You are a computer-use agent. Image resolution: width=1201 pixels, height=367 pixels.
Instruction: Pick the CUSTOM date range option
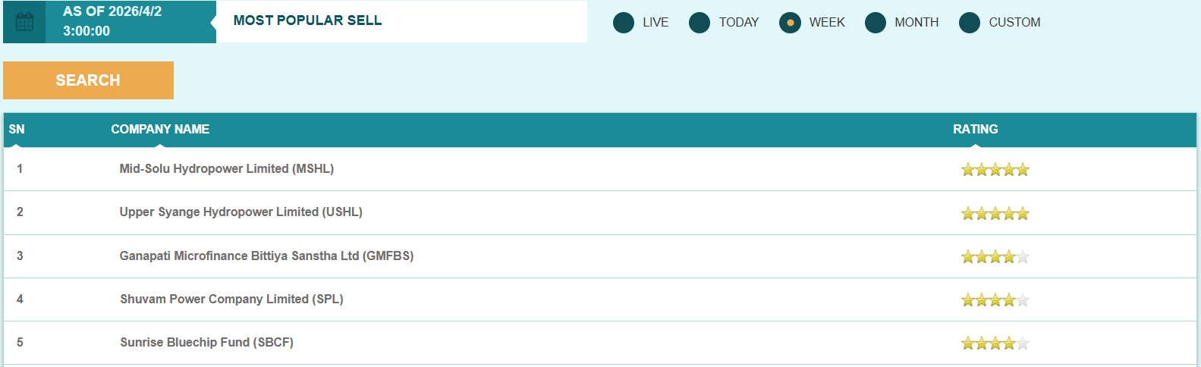[x=970, y=23]
